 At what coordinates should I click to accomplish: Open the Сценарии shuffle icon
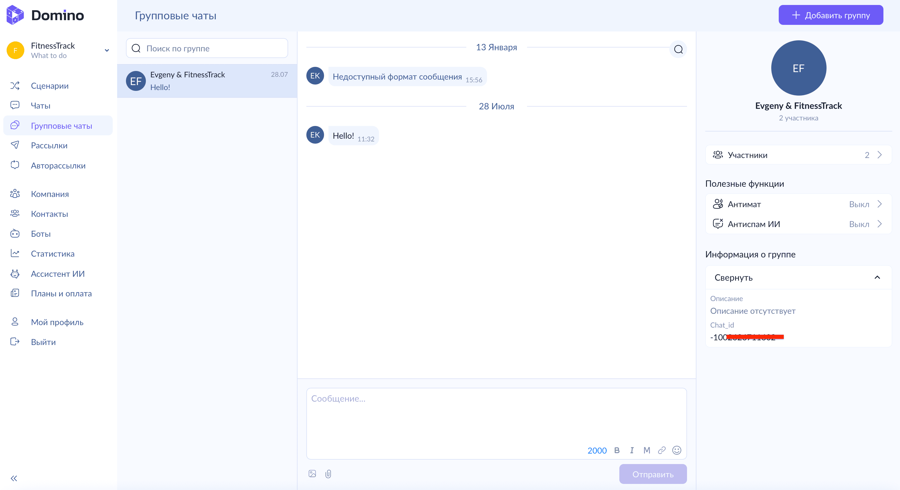(15, 86)
